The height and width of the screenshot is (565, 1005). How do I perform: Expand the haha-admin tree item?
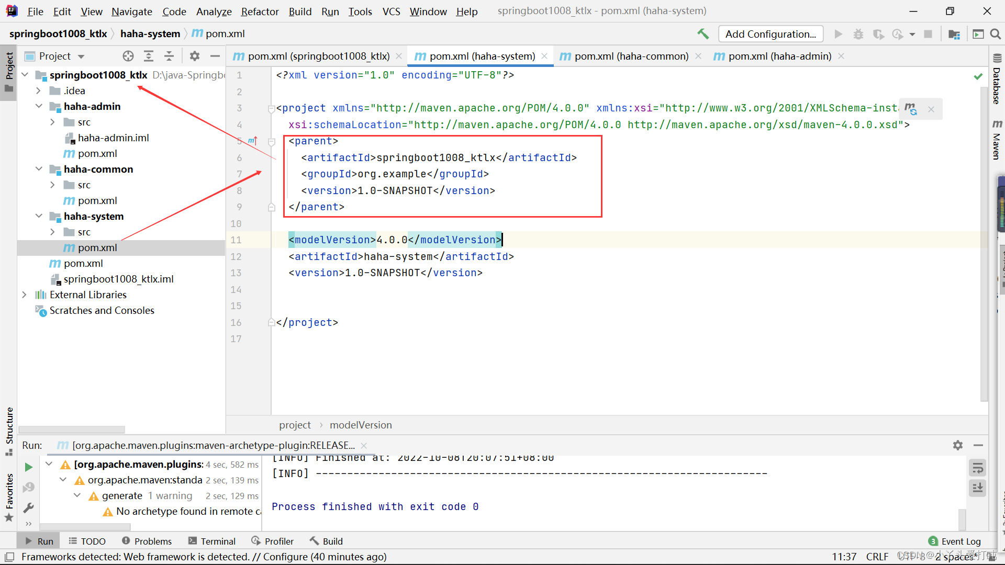(41, 106)
